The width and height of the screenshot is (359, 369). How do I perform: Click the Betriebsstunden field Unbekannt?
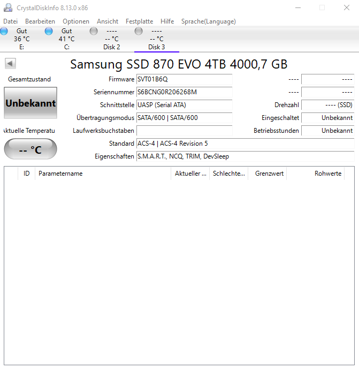pyautogui.click(x=328, y=131)
